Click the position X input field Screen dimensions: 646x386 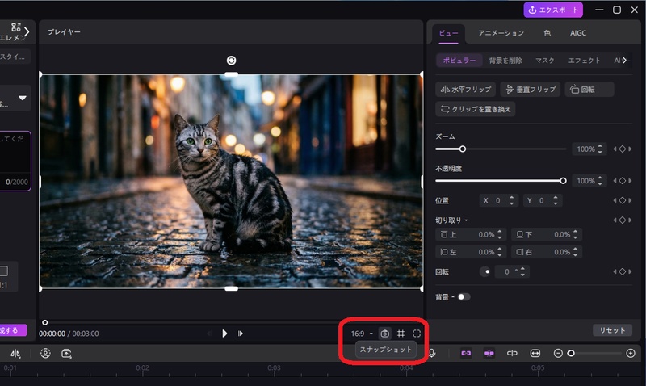coord(497,200)
